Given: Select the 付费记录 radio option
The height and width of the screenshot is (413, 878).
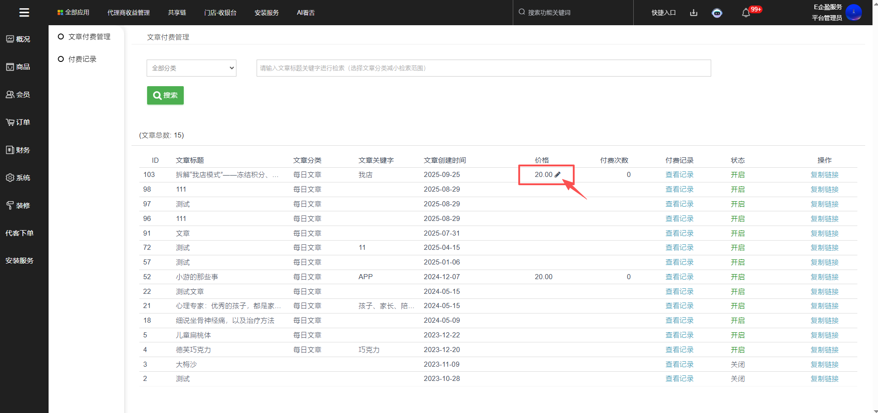Looking at the screenshot, I should point(61,59).
